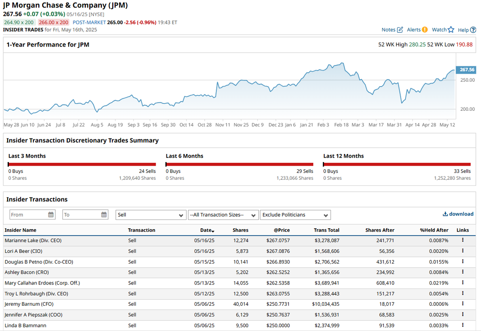The image size is (481, 331).
Task: Open Notes pencil icon
Action: (400, 30)
